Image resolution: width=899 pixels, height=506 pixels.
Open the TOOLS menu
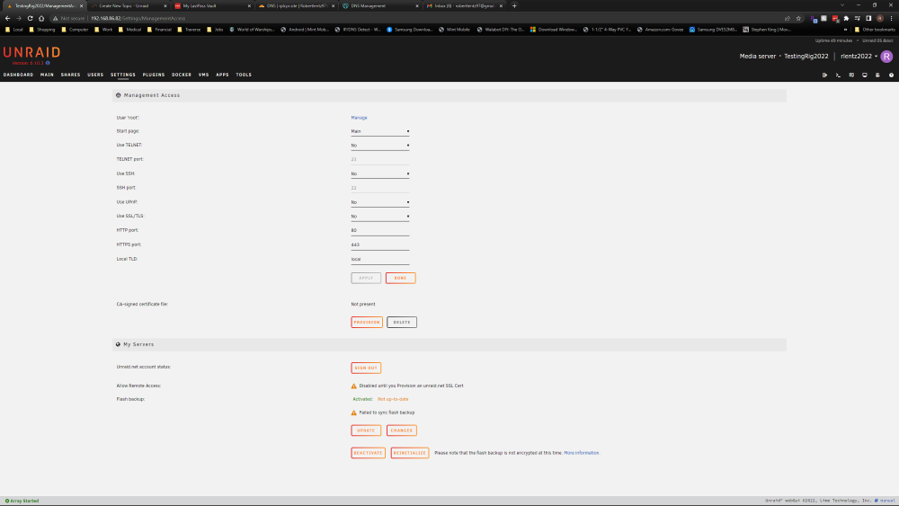pyautogui.click(x=244, y=75)
